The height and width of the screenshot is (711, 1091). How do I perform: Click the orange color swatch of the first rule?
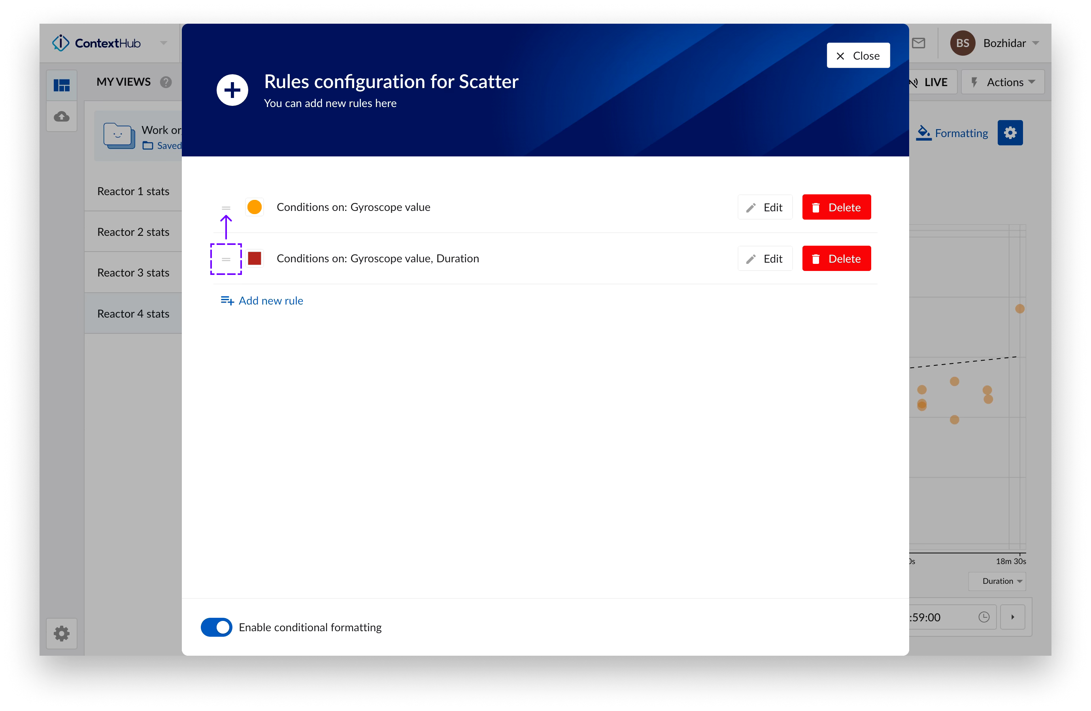pos(255,207)
